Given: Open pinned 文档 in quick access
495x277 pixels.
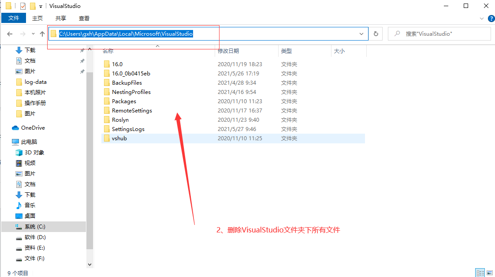Looking at the screenshot, I should 30,60.
